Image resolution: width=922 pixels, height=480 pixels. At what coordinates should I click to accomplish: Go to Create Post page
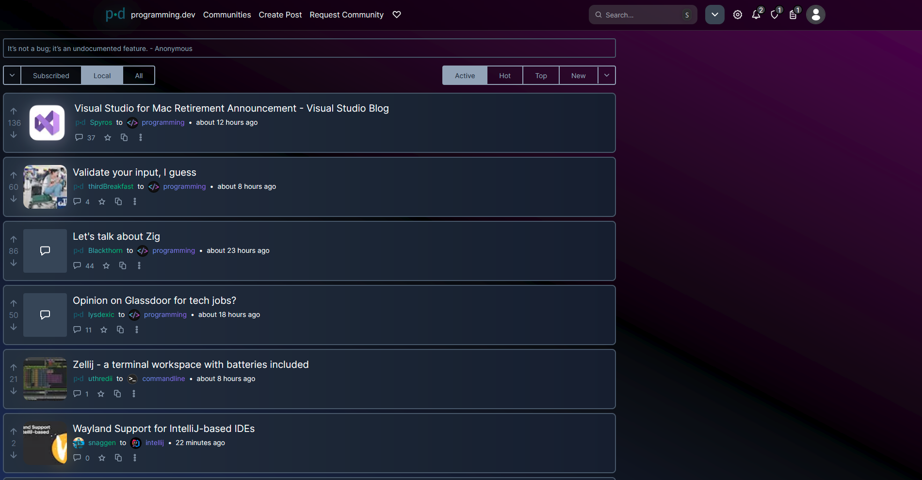pyautogui.click(x=280, y=15)
